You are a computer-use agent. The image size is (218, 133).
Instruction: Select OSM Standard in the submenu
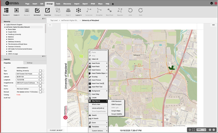tap(116, 101)
